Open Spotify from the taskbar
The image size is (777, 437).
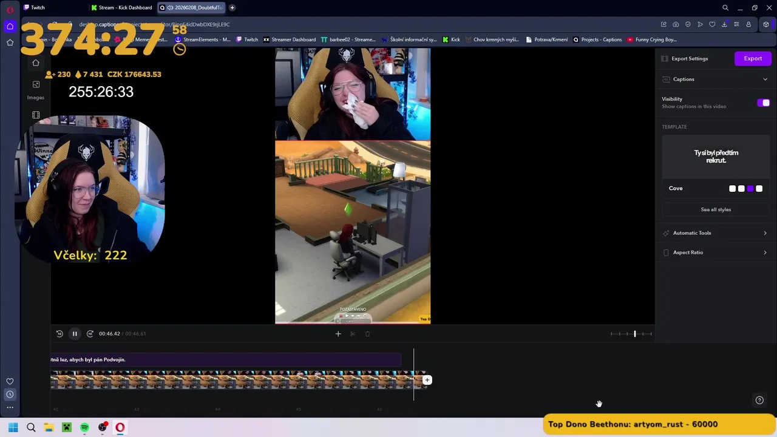coord(84,427)
